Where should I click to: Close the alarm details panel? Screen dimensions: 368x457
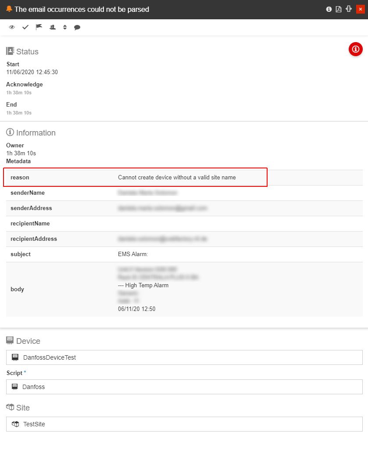coord(360,9)
